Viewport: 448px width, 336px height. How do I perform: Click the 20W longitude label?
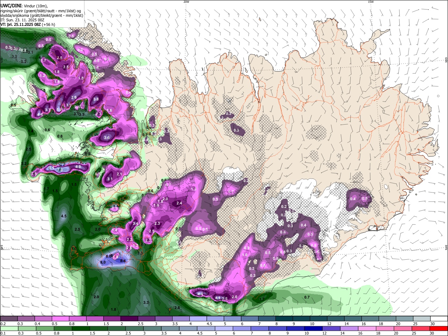pyautogui.click(x=186, y=2)
